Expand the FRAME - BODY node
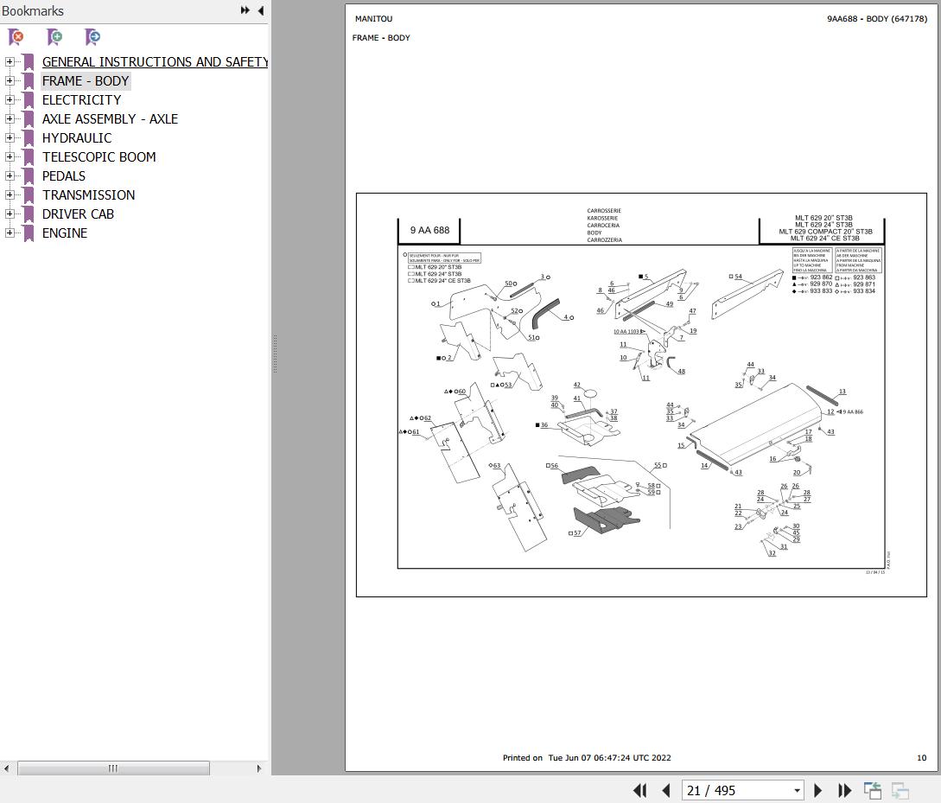Viewport: 941px width, 803px height. (10, 80)
